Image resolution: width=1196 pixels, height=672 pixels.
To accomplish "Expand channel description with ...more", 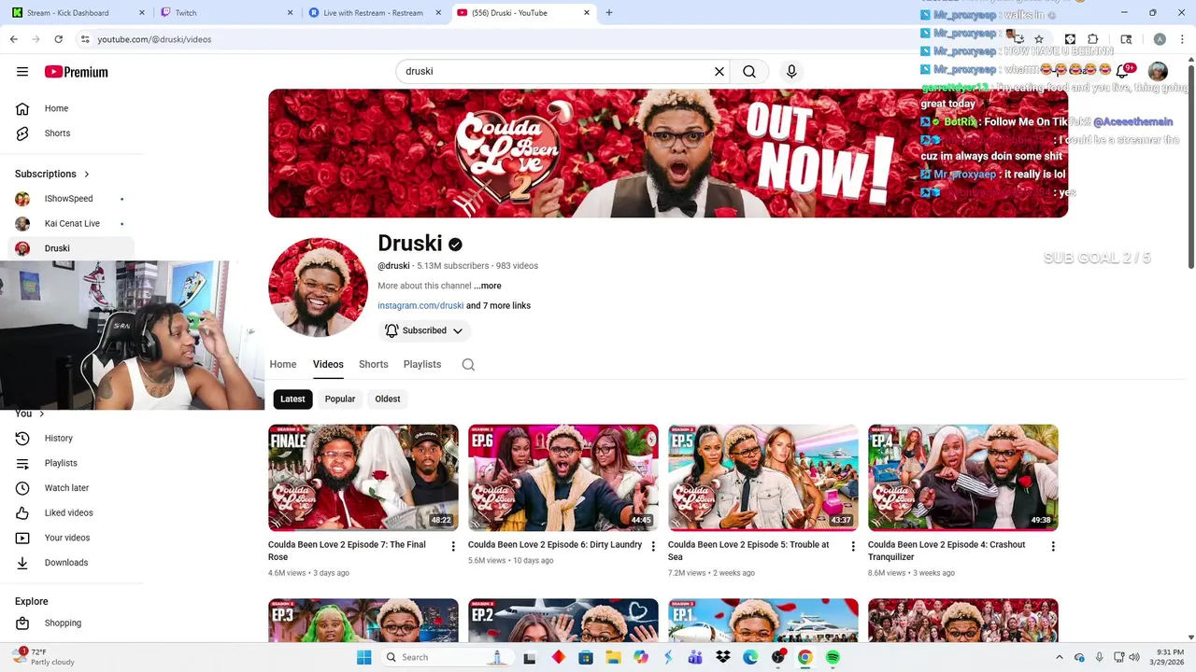I will point(488,286).
